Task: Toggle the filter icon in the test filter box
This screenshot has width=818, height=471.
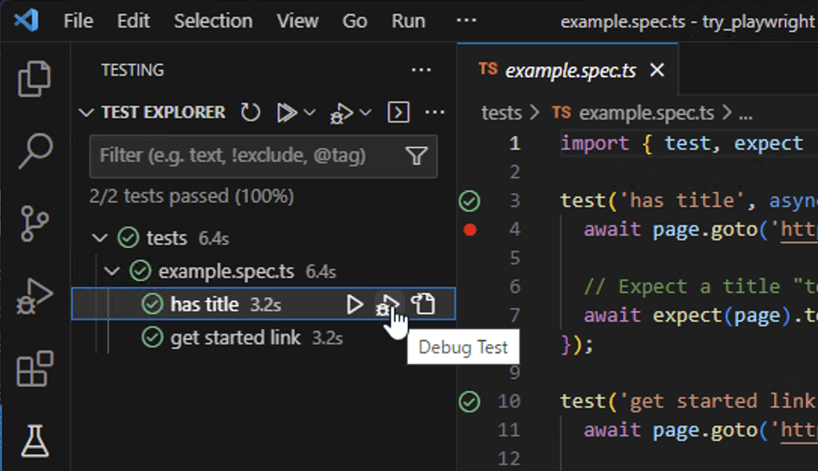Action: pyautogui.click(x=417, y=156)
